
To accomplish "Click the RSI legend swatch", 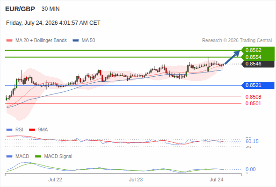I will tap(9, 130).
